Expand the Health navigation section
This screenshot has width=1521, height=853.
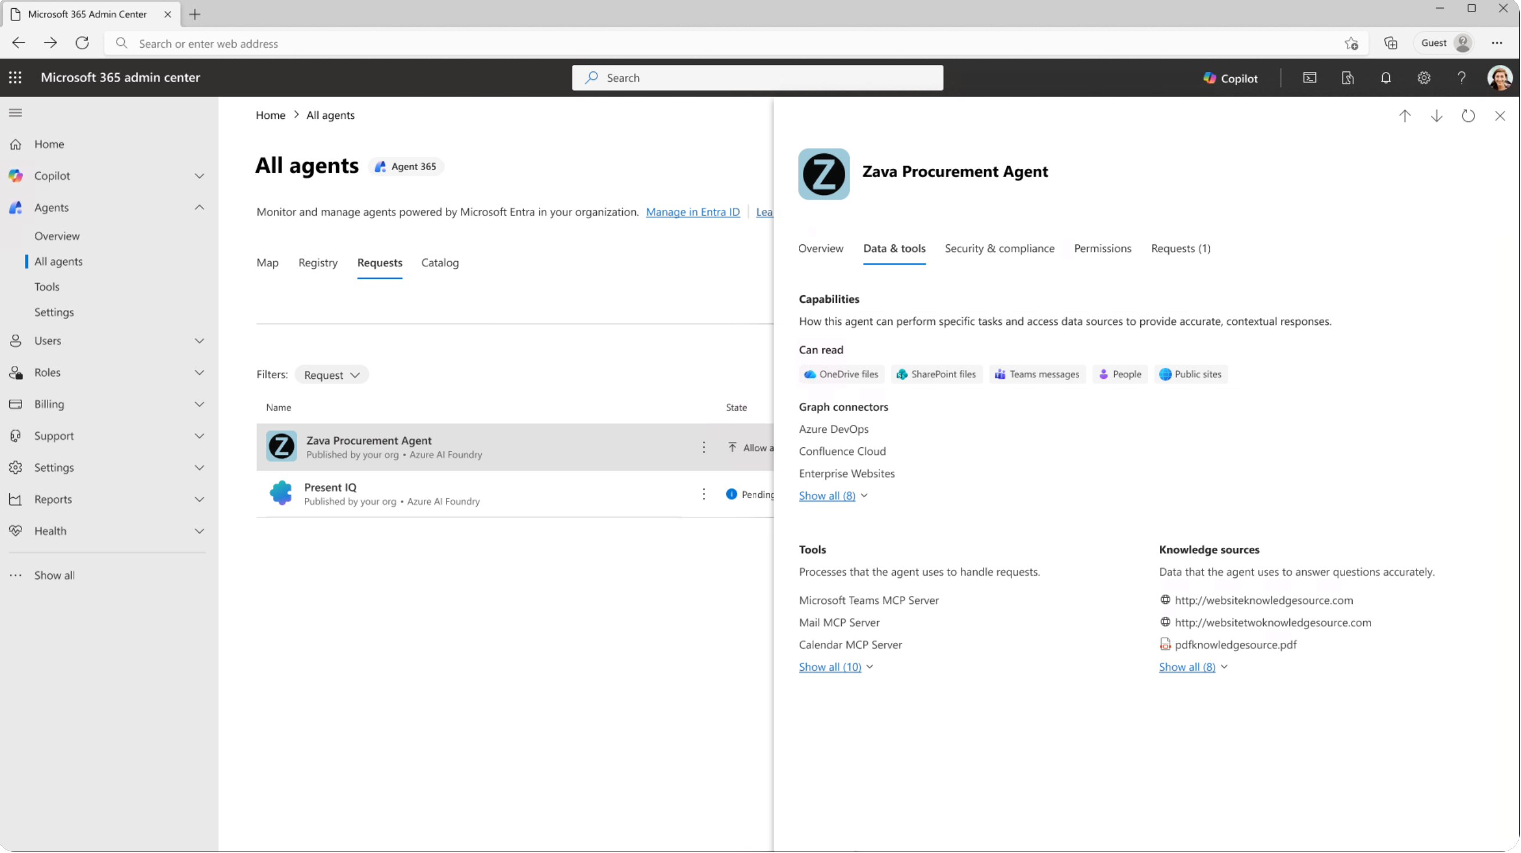200,532
